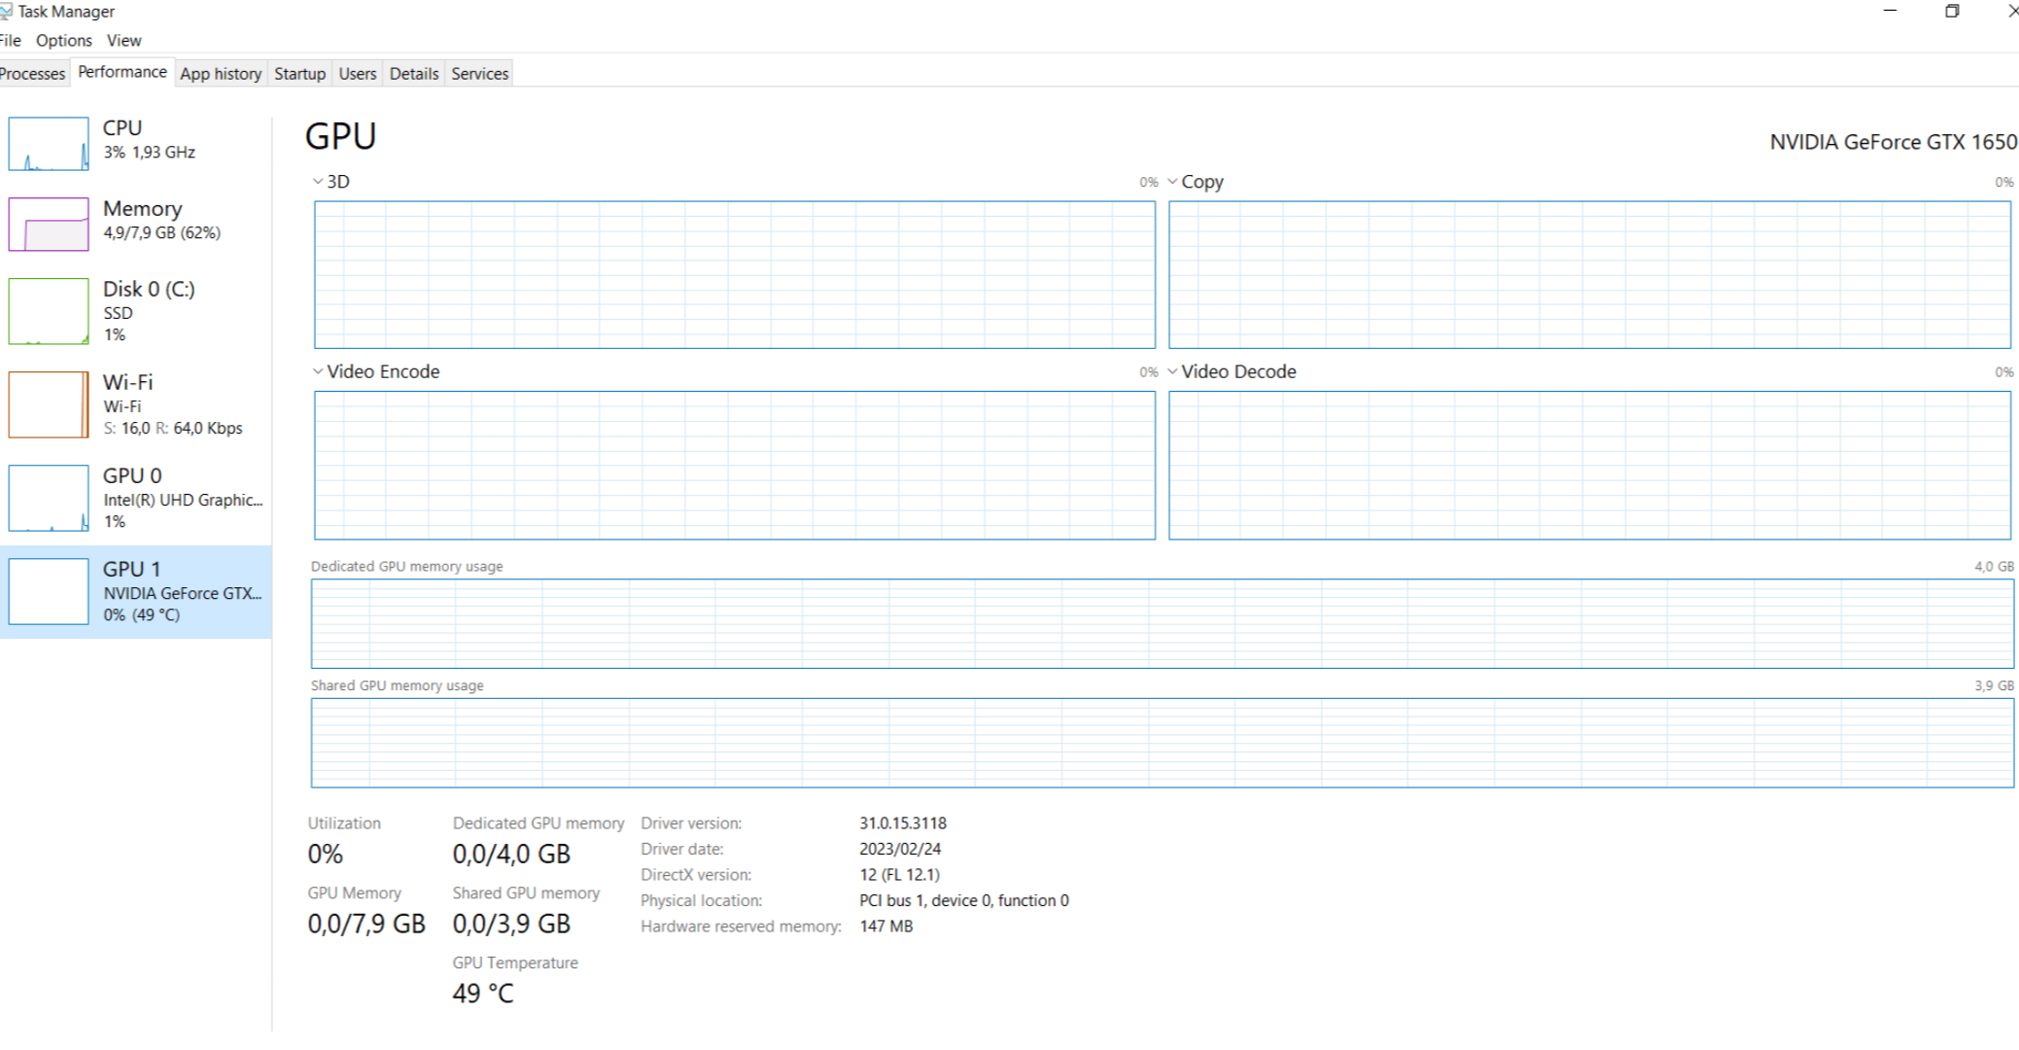Viewport: 2019px width, 1050px height.
Task: Open the Memory usage sidebar graph
Action: click(49, 225)
